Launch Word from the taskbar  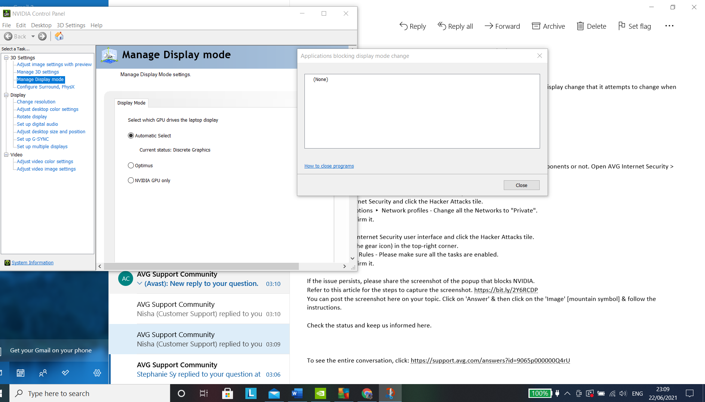(x=297, y=393)
